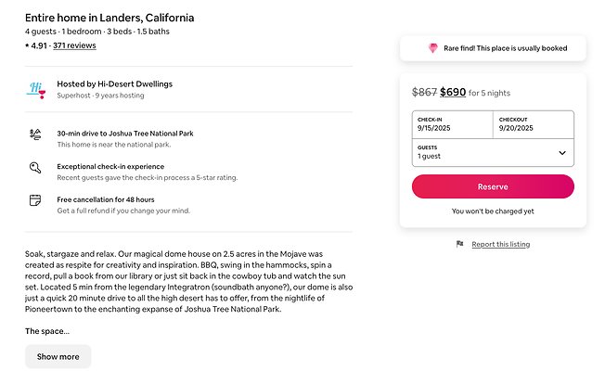Click the Free cancellation for 48 hours heading
Screen dimensions: 605x371
coord(105,199)
